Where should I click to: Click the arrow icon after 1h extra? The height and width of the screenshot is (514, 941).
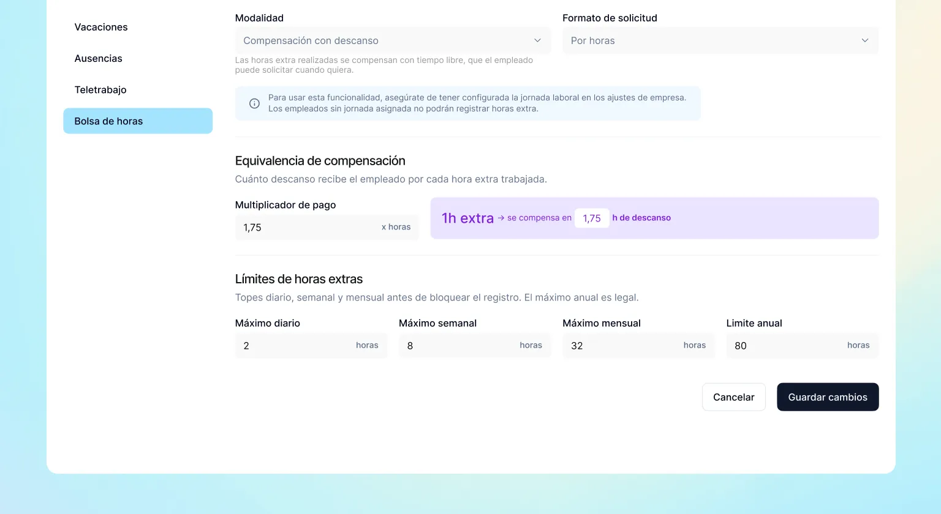click(x=501, y=218)
